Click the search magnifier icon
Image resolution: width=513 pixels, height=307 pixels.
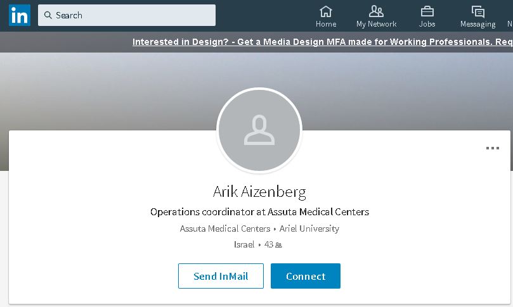point(48,15)
